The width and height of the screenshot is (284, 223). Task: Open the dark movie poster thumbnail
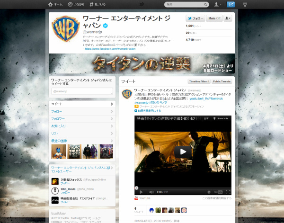pyautogui.click(x=106, y=152)
